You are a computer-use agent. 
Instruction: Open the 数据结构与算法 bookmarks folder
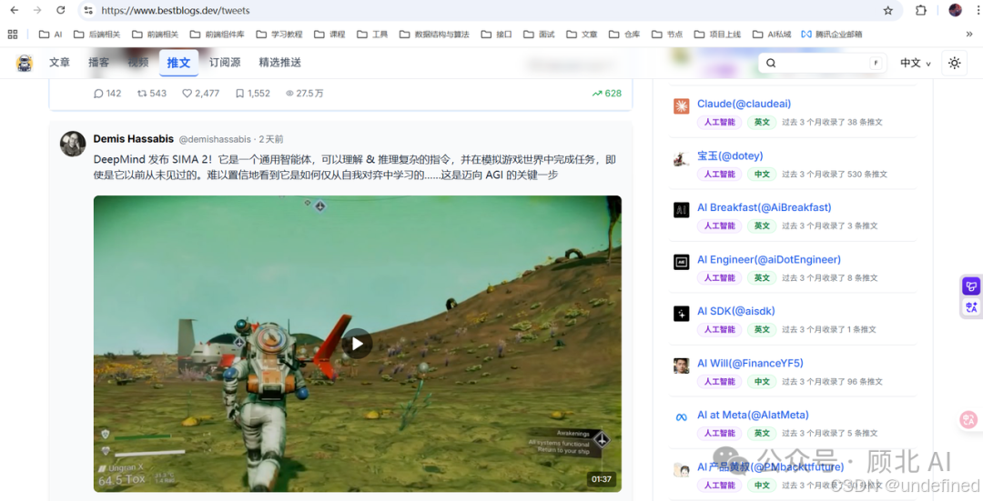click(x=434, y=35)
